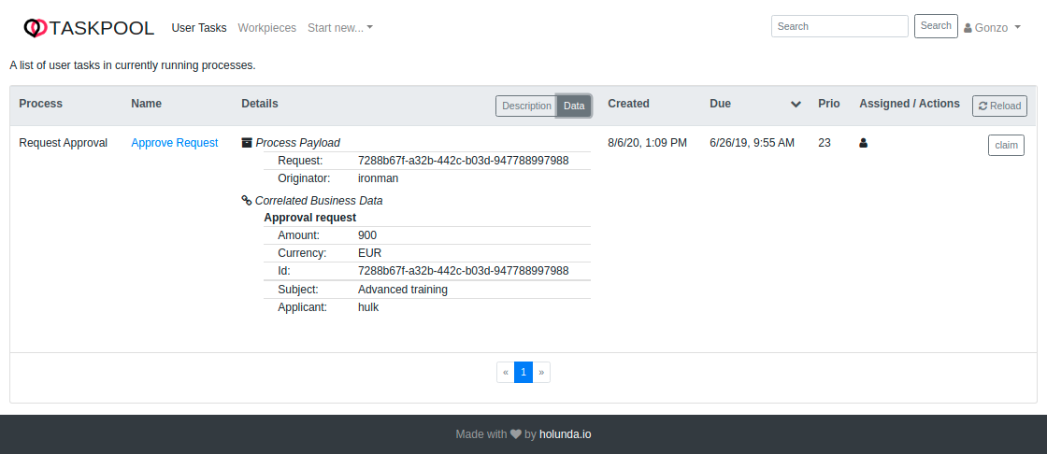Click the heart icon in footer
The width and height of the screenshot is (1047, 454).
coord(515,434)
